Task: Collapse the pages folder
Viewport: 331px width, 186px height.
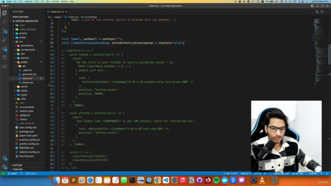Action: tap(24, 62)
